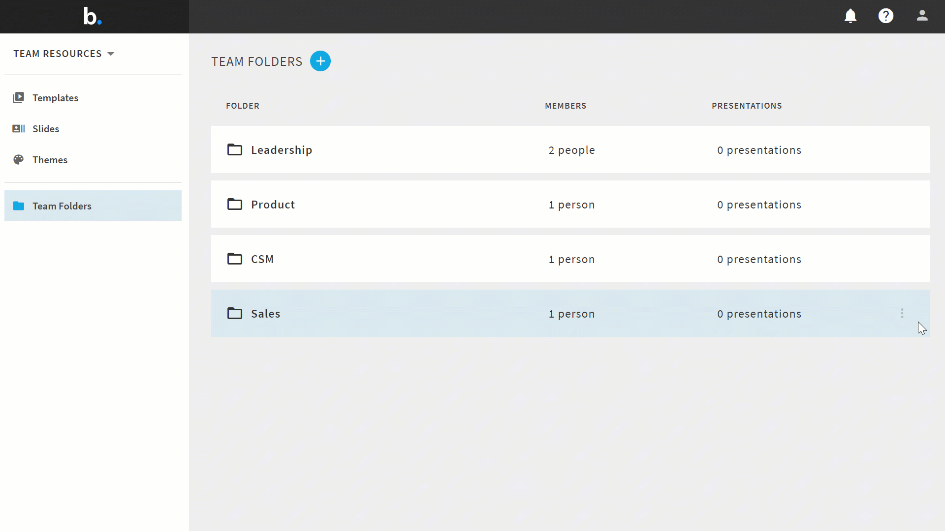Click '0 presentations' in the Sales row
Image resolution: width=945 pixels, height=531 pixels.
[759, 314]
